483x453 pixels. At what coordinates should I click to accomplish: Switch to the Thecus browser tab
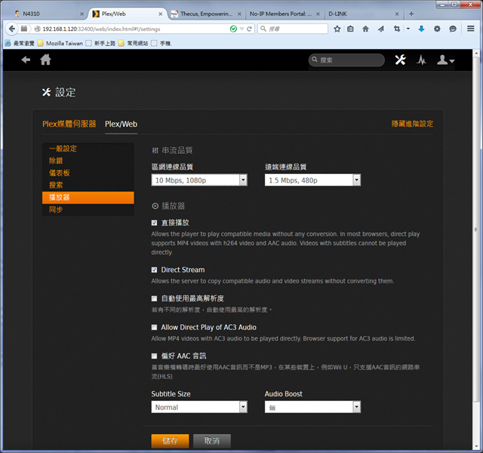(x=206, y=14)
